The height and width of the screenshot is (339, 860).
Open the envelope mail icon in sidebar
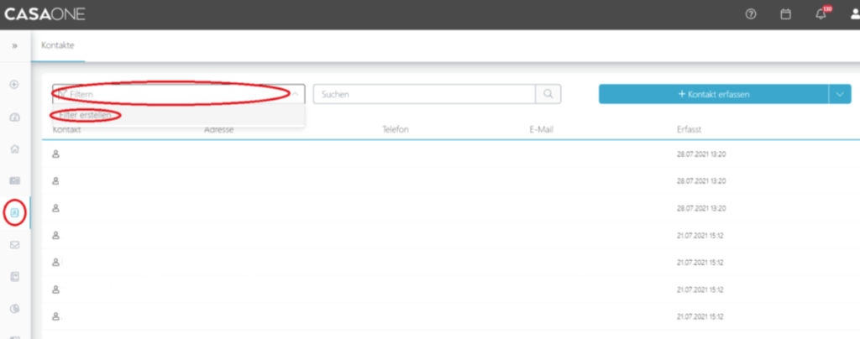coord(14,244)
